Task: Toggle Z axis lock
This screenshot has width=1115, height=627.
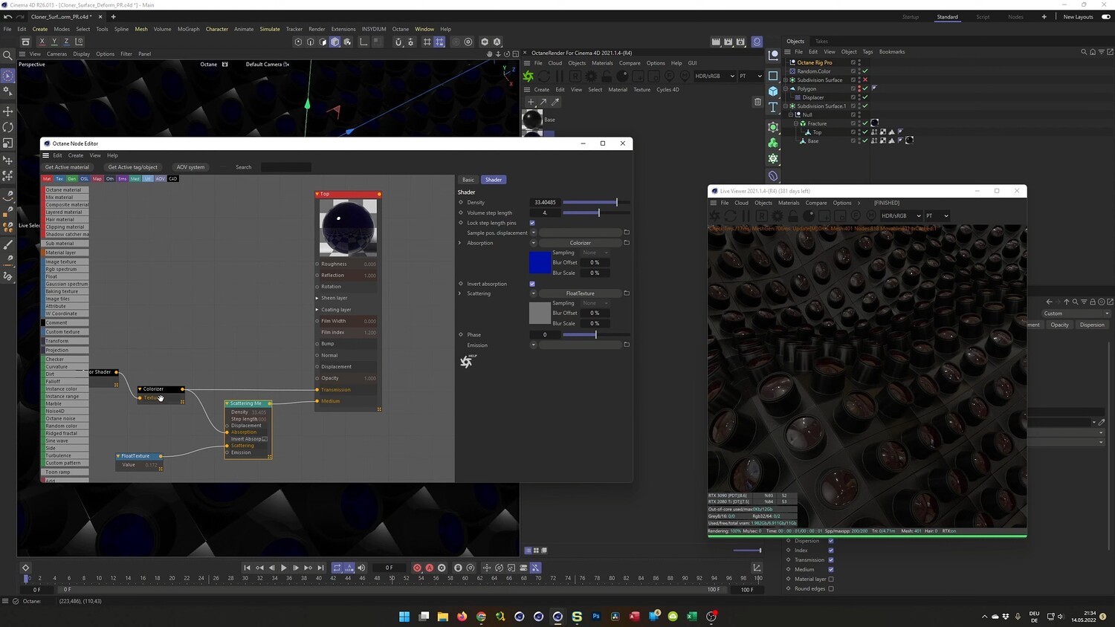Action: coord(67,42)
